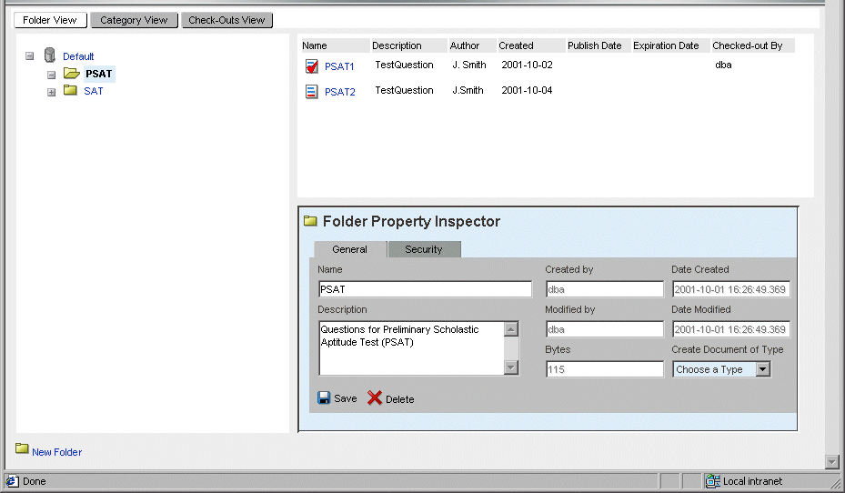Click the Save floppy disk icon

[x=324, y=398]
